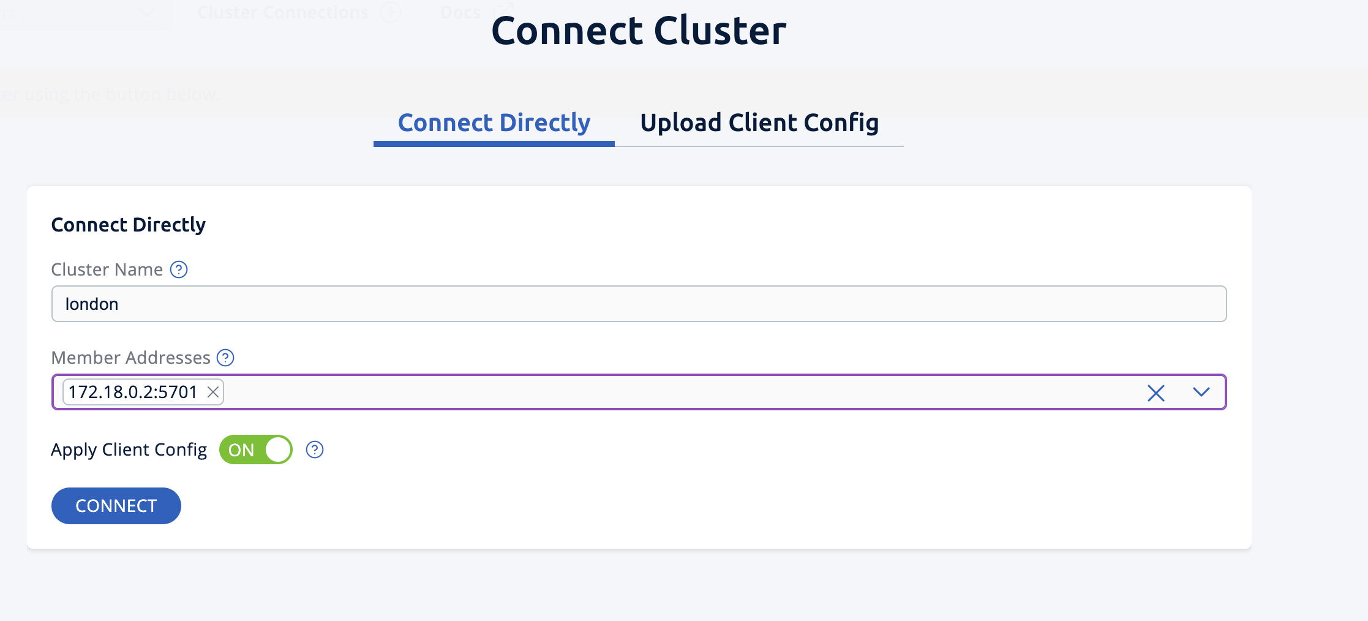This screenshot has width=1368, height=621.
Task: Open Docs via the external link icon
Action: tap(505, 9)
